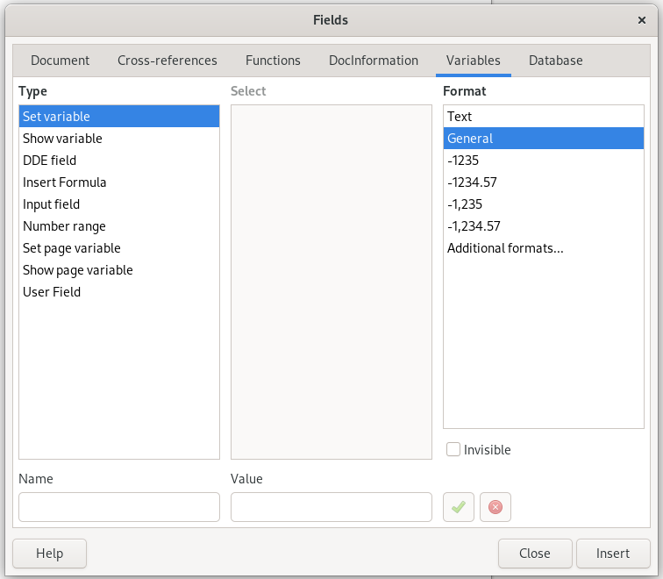
Task: Click the red Delete variable icon
Action: click(x=495, y=507)
